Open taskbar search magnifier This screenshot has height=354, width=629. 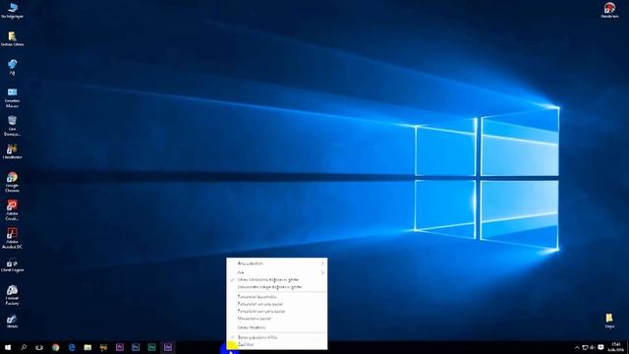[24, 347]
